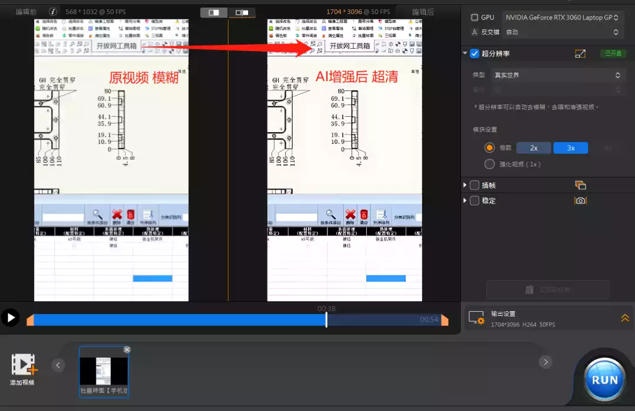Click the blue RUN button
The image size is (635, 411).
click(604, 379)
